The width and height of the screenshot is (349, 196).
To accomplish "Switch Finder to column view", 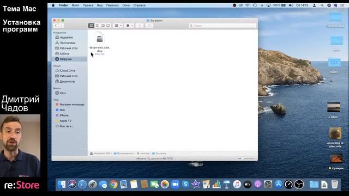I will (103, 26).
